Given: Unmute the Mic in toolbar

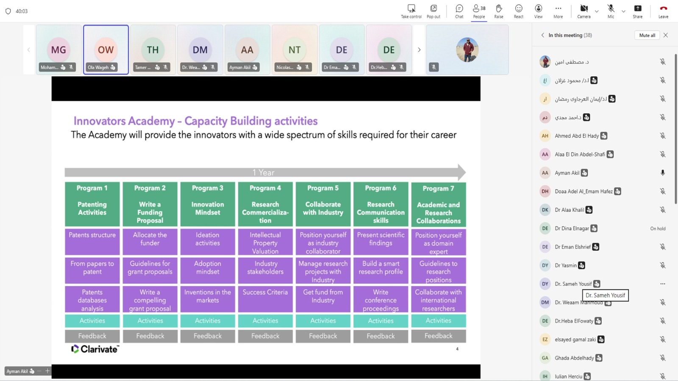Looking at the screenshot, I should 611,8.
